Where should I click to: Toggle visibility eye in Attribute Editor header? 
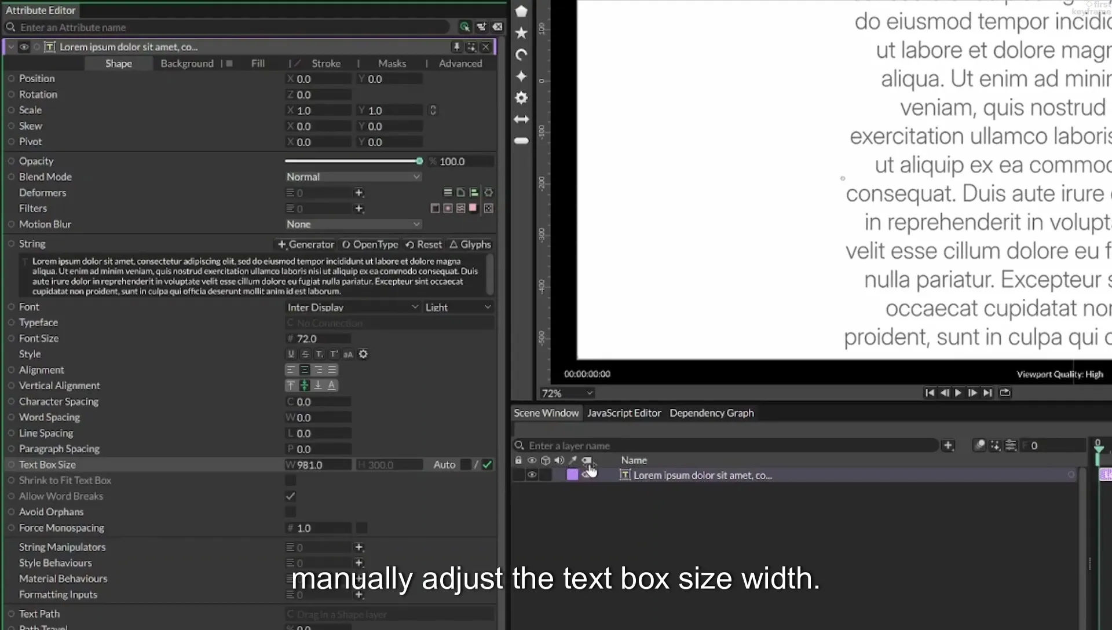coord(24,47)
